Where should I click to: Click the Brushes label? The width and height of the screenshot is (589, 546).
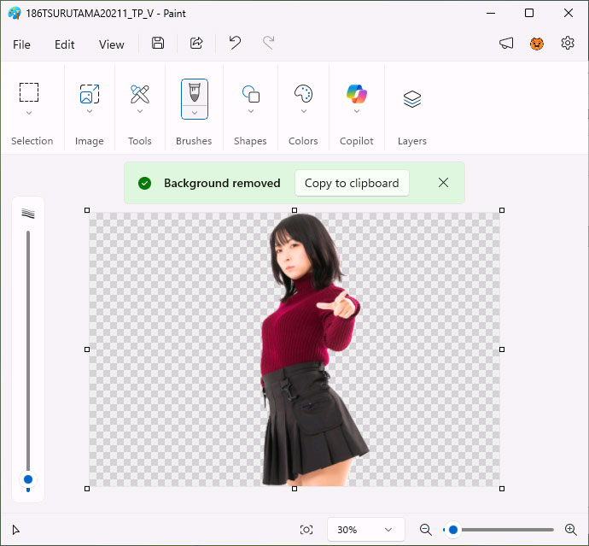(194, 141)
